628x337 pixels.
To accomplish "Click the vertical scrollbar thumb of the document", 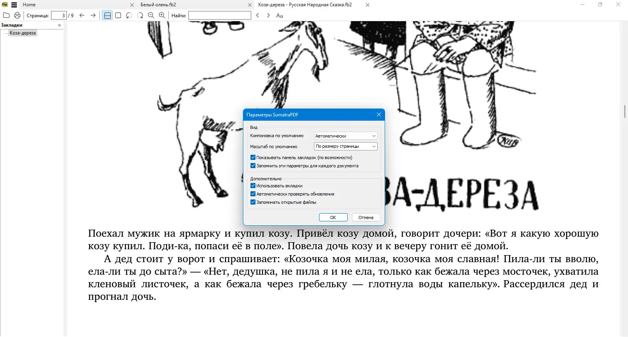I will pos(624,111).
